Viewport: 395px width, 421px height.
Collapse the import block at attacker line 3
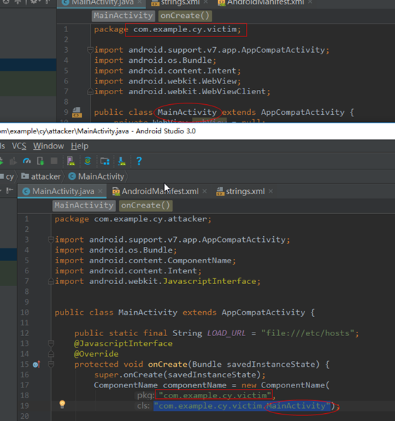click(x=51, y=240)
